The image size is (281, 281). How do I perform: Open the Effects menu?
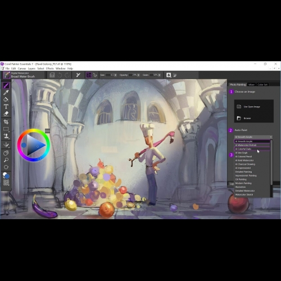[50, 69]
